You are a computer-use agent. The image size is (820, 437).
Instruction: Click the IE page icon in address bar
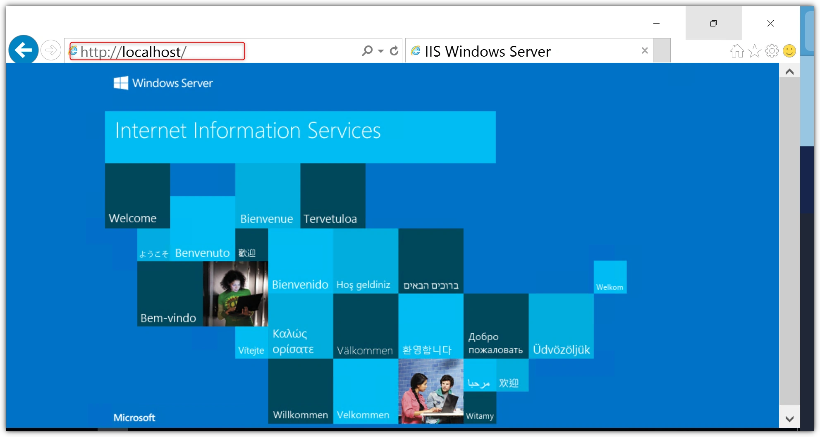[x=73, y=51]
